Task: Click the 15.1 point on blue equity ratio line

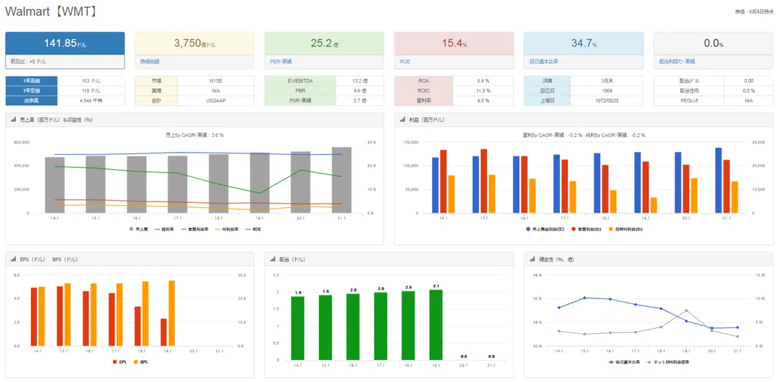Action: click(x=584, y=298)
